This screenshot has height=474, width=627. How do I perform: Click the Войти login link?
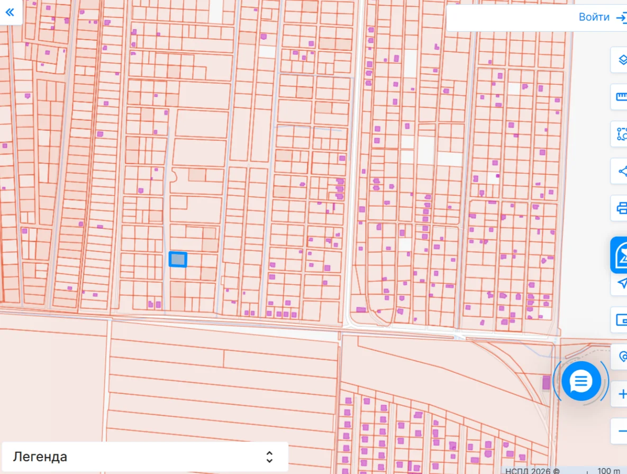click(594, 17)
